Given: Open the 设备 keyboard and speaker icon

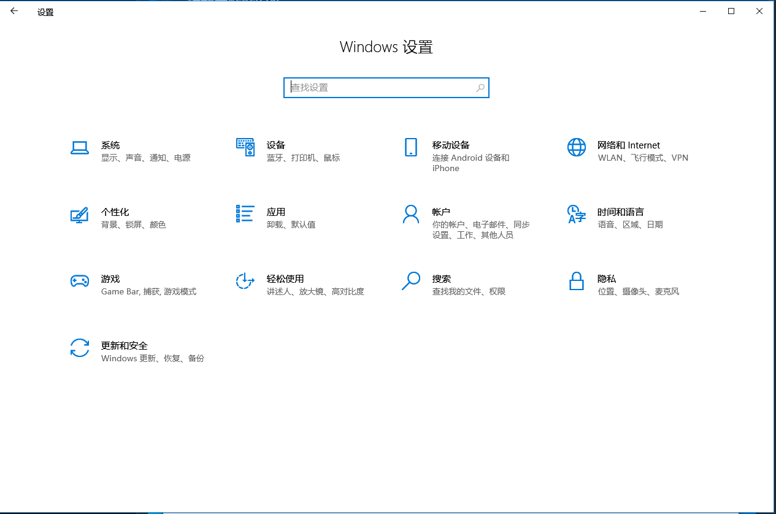Looking at the screenshot, I should tap(245, 147).
